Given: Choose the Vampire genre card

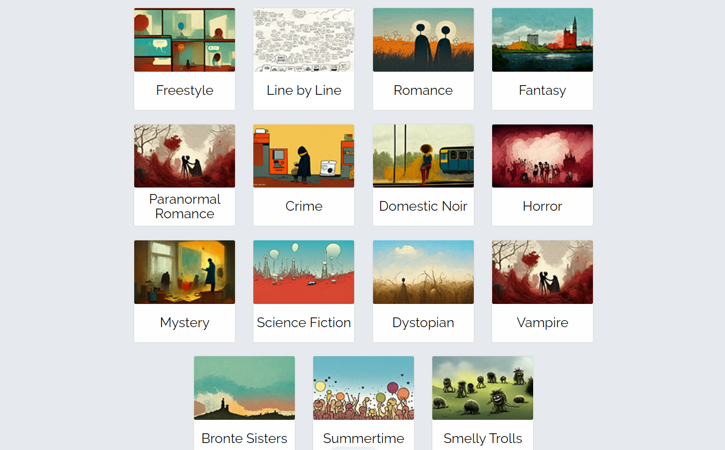Looking at the screenshot, I should point(542,291).
